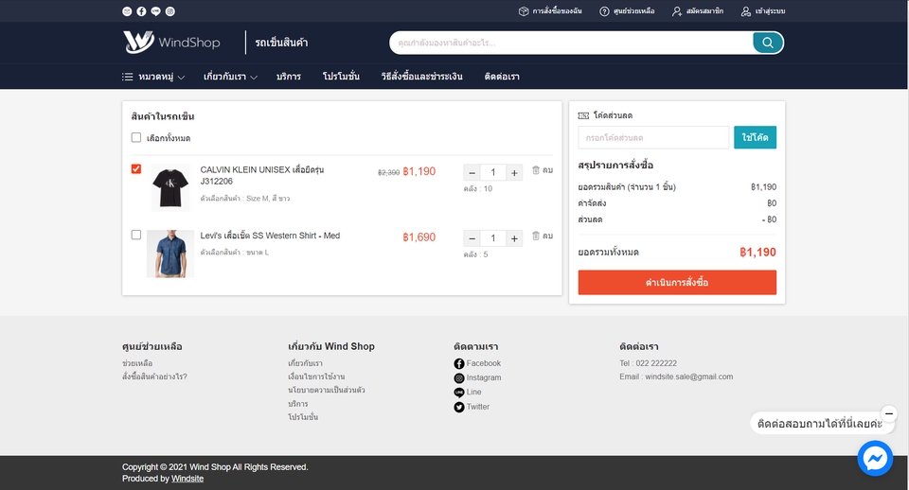Expand the หมวดหมู่ categories menu

[x=153, y=77]
